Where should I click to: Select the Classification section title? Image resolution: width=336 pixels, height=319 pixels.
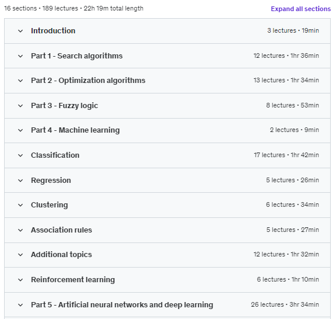(x=55, y=155)
